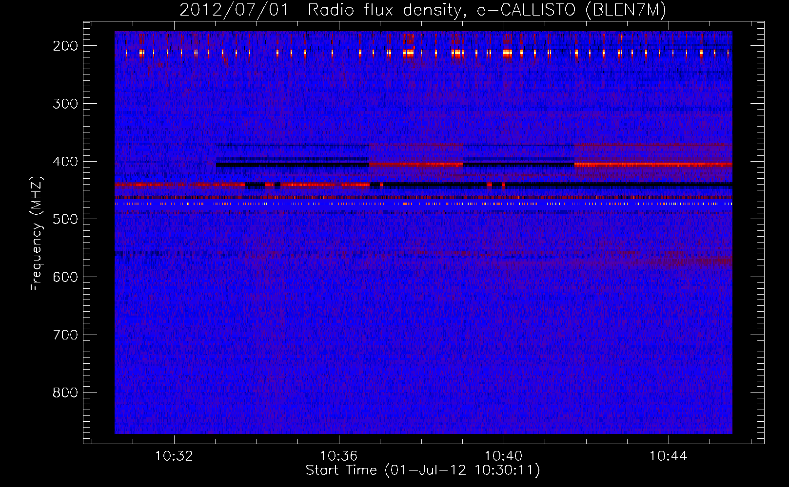Click the 400 frequency tick label
Screen dimensions: 789x487
pos(65,162)
